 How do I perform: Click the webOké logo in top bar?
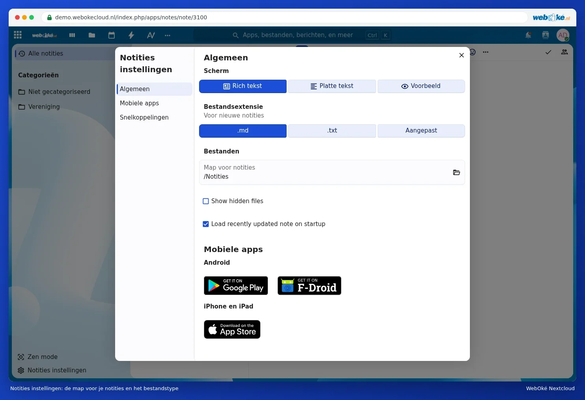44,35
